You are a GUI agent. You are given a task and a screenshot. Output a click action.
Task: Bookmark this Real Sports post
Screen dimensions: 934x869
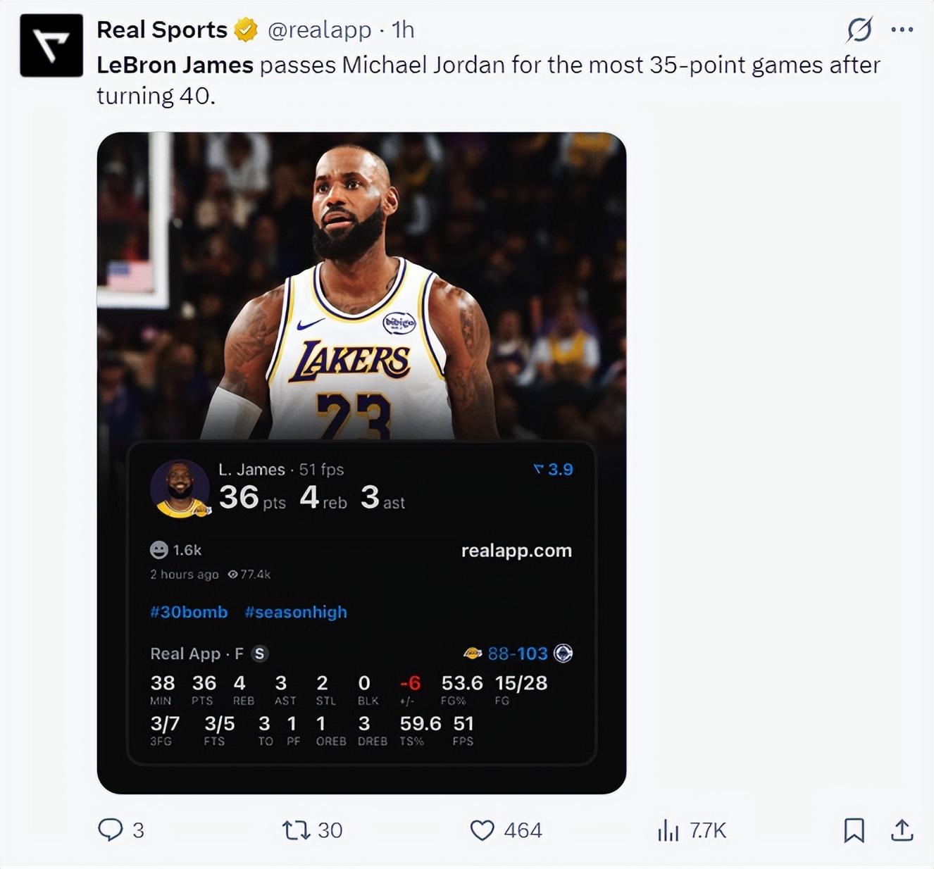(x=854, y=830)
